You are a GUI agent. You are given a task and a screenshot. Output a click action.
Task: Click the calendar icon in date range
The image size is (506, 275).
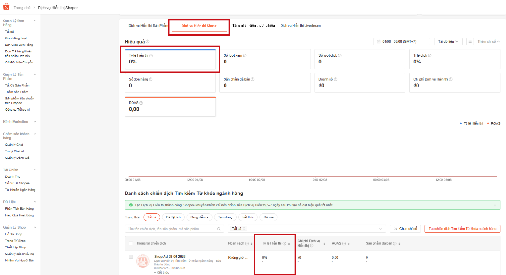pyautogui.click(x=379, y=41)
